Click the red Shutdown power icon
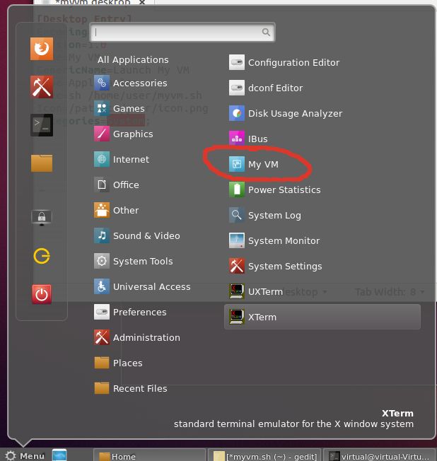 coord(42,294)
